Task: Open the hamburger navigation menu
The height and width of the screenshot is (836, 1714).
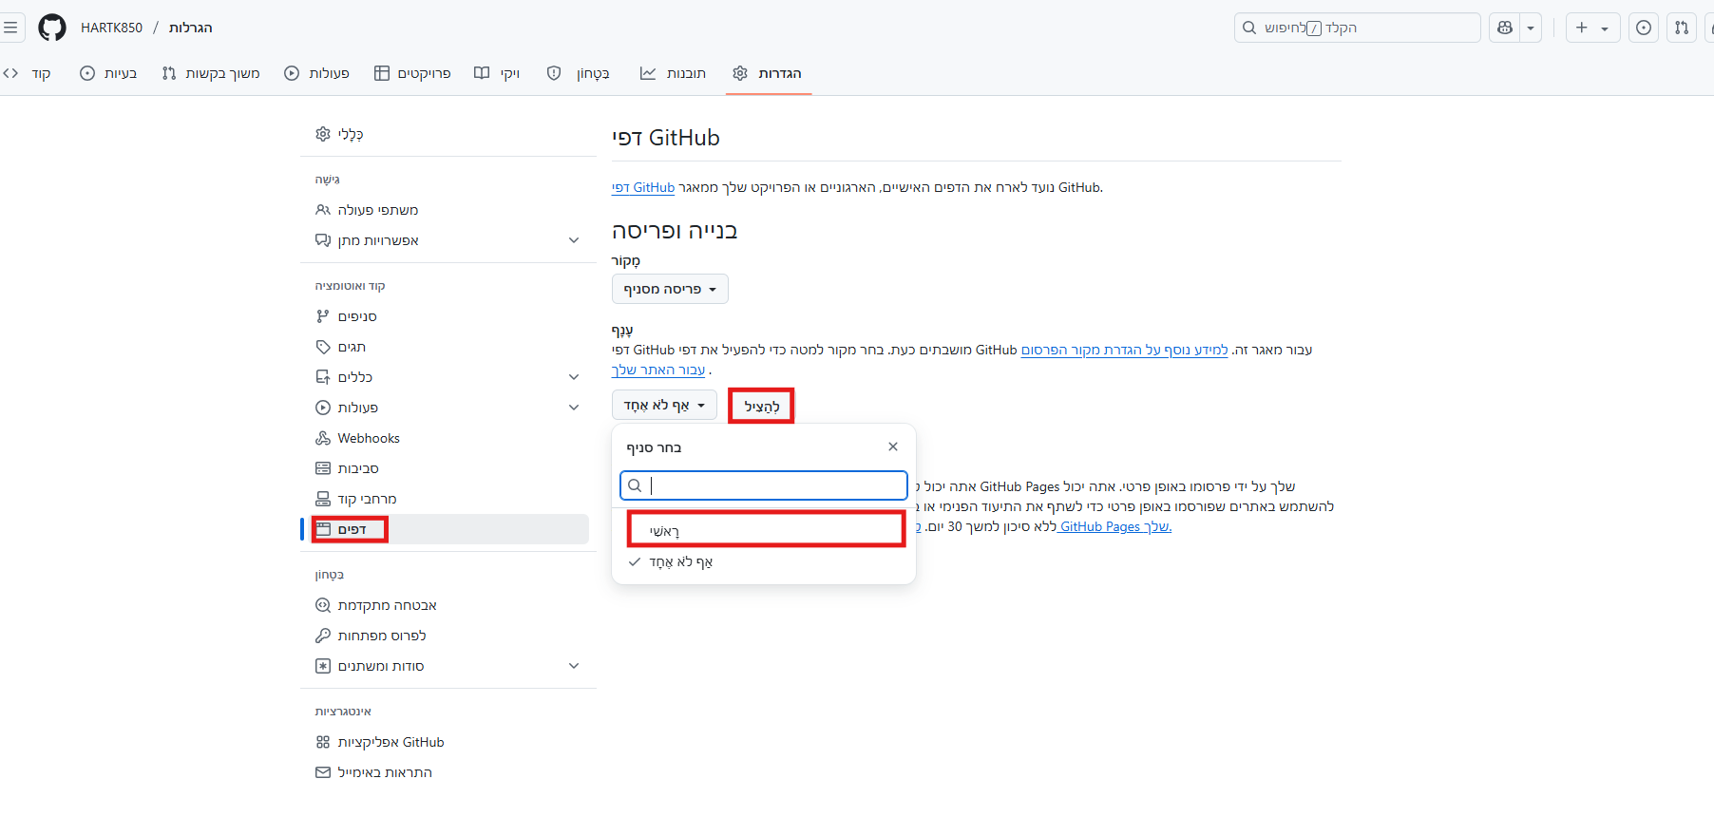Action: 10,28
